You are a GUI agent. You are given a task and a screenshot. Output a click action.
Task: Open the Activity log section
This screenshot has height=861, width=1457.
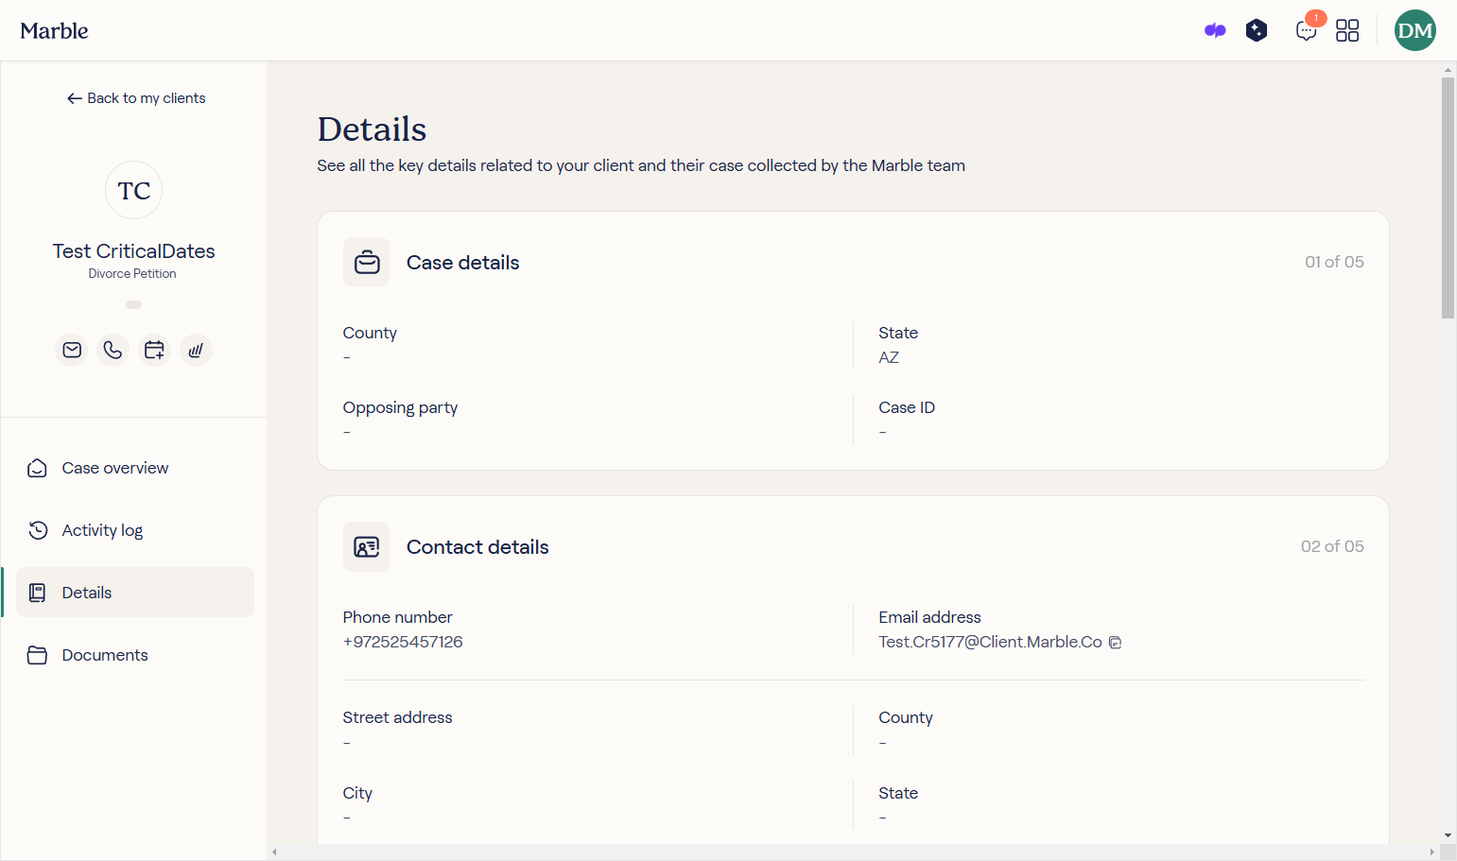click(135, 530)
